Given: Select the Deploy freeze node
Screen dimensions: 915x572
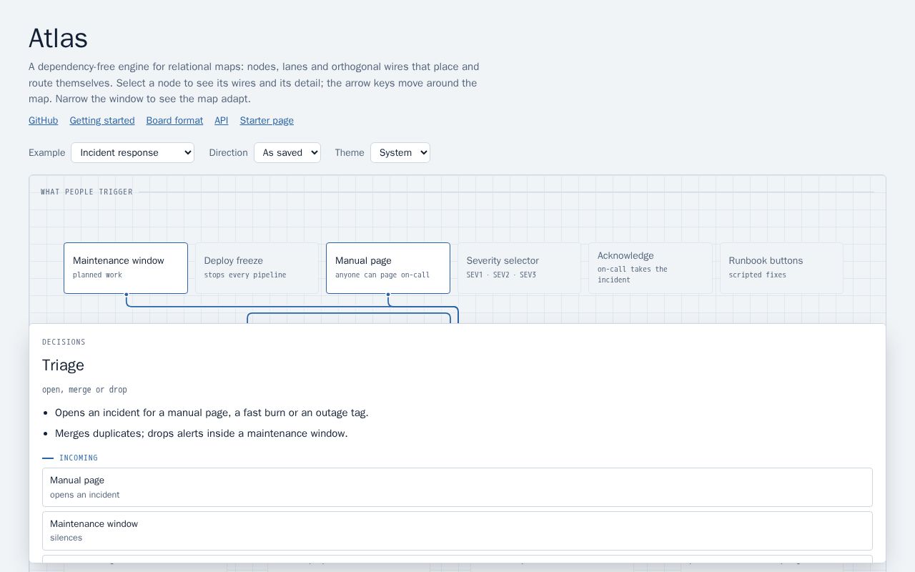Looking at the screenshot, I should tap(257, 268).
